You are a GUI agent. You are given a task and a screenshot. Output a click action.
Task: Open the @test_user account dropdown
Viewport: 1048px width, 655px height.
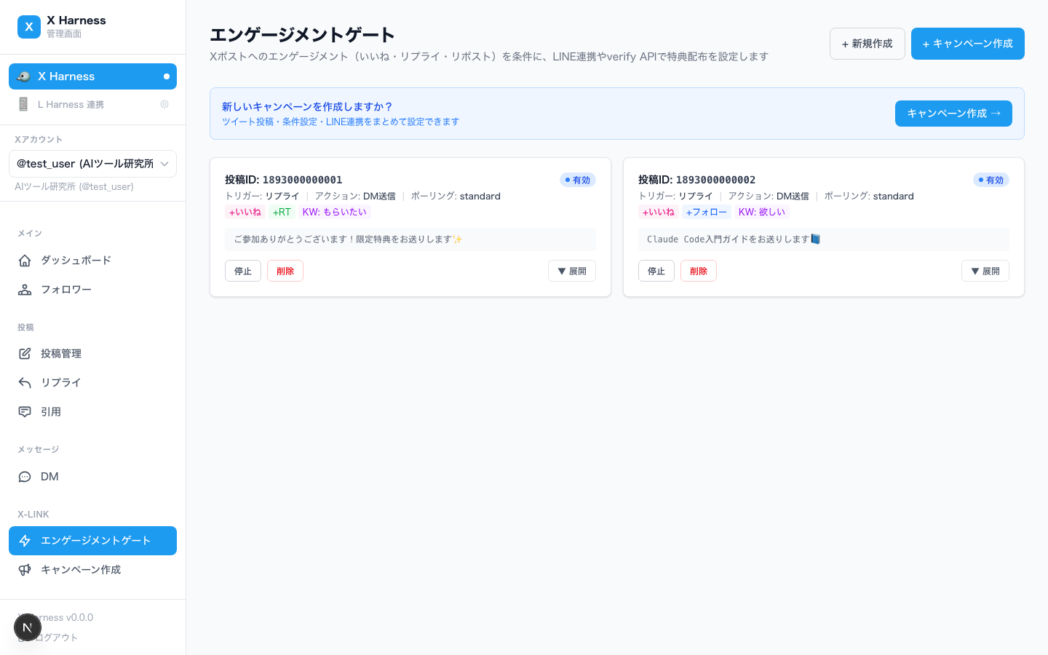pyautogui.click(x=92, y=163)
